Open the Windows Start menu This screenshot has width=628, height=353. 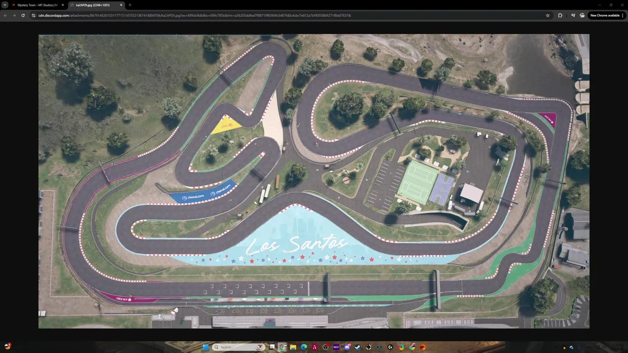(206, 347)
